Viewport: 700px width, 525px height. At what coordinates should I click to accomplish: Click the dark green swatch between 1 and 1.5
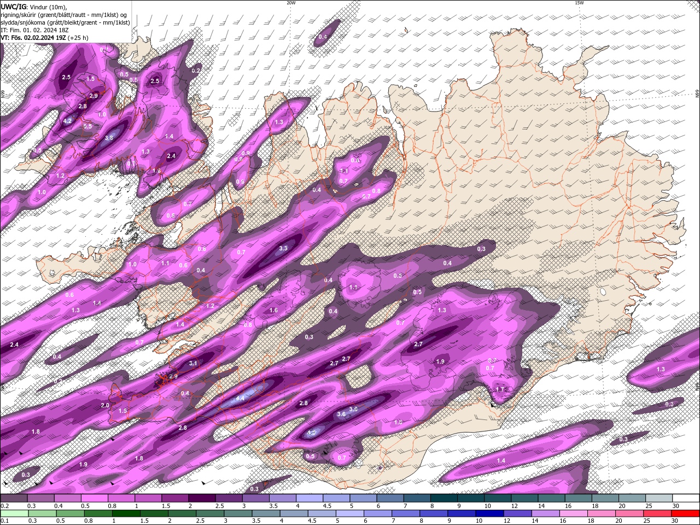click(126, 514)
